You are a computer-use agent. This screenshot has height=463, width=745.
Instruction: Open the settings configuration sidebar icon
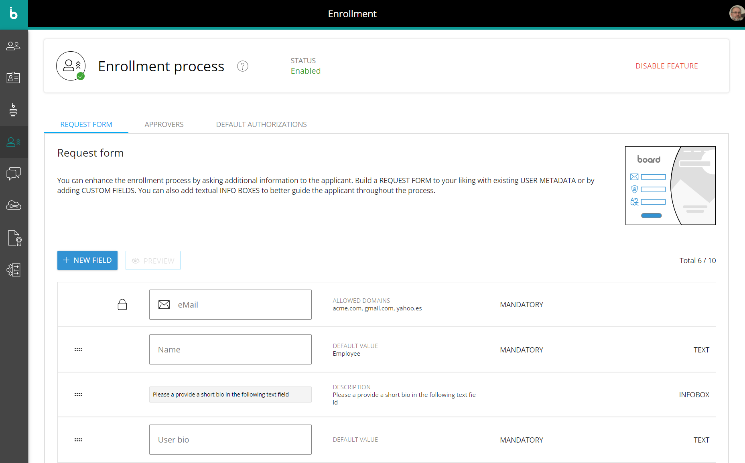(14, 270)
